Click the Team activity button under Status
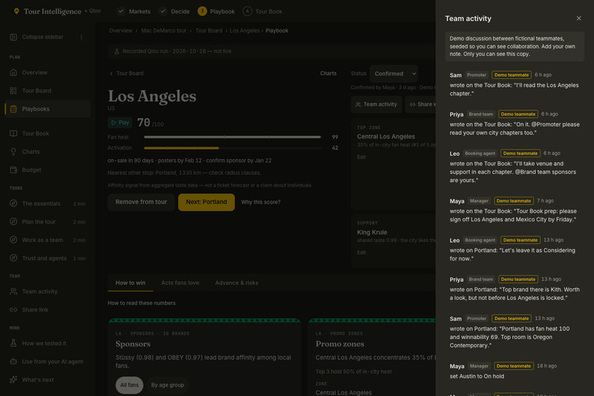Screen dimensions: 594x396 pos(376,105)
